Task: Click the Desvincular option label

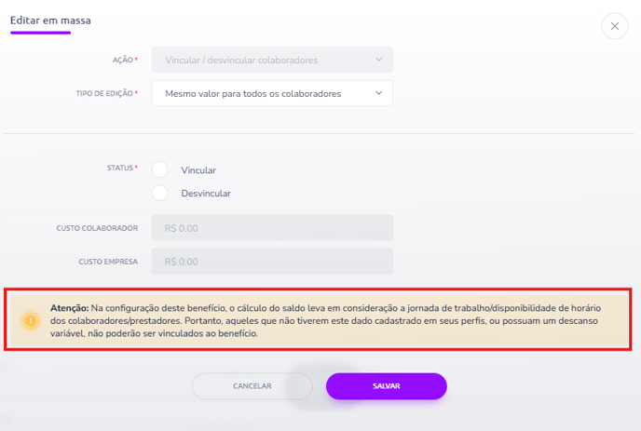Action: point(206,194)
